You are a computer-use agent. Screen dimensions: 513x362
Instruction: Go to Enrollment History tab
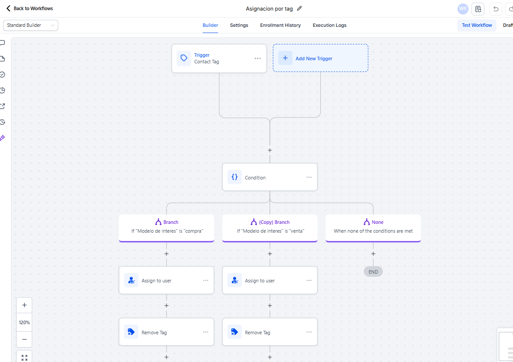280,26
